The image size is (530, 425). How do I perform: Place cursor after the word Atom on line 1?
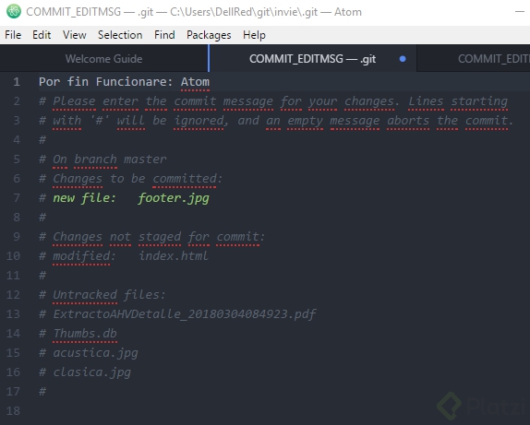click(210, 82)
